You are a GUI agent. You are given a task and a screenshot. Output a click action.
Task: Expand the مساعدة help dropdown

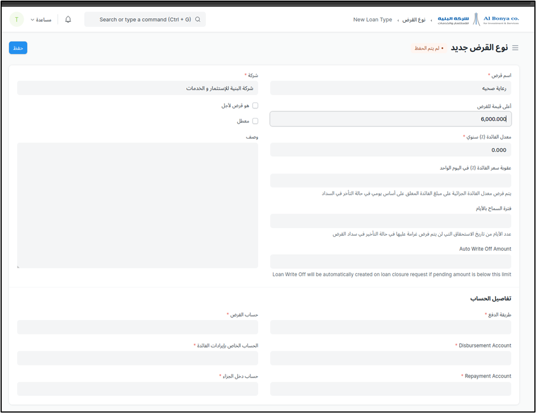40,19
